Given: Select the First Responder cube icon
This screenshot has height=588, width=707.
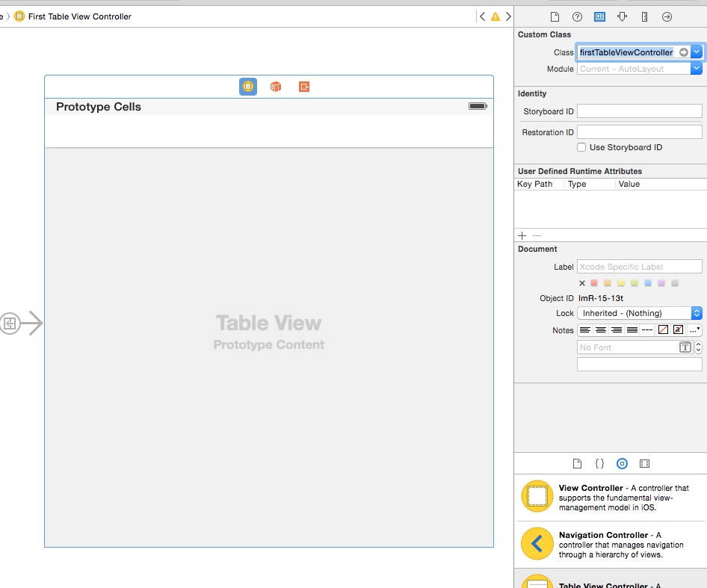Looking at the screenshot, I should point(276,87).
